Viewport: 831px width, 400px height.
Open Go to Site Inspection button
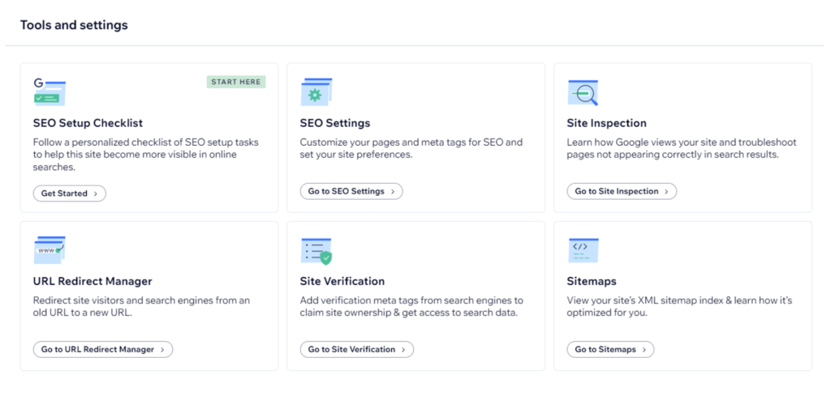click(x=622, y=192)
